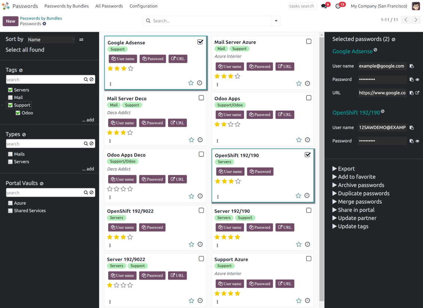Expand Archive passwords action

pyautogui.click(x=358, y=185)
